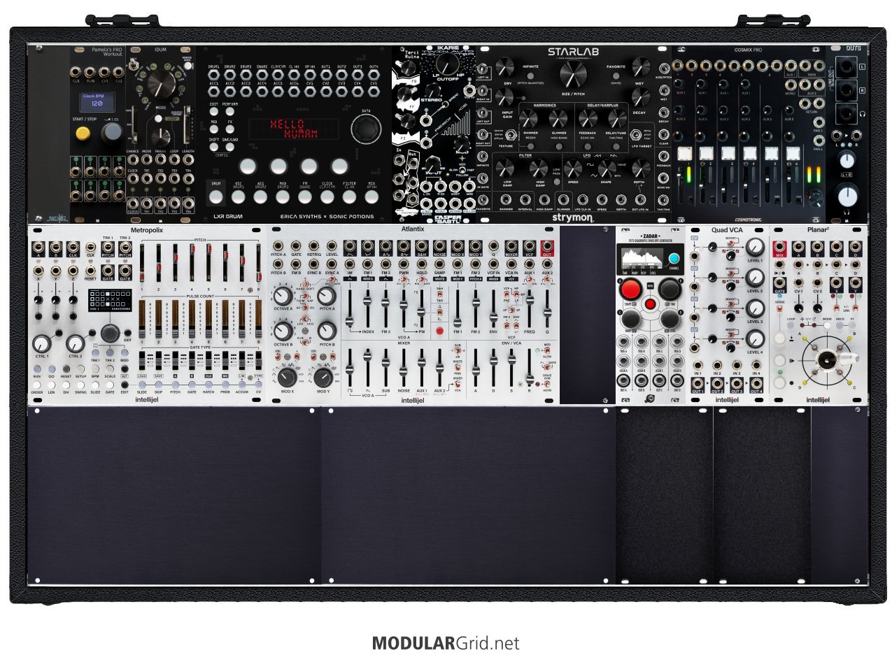Click pitch slider 8 on Metropolix
Image resolution: width=892 pixels, height=658 pixels.
point(258,264)
